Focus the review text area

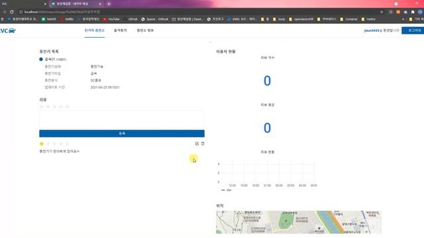tap(122, 120)
